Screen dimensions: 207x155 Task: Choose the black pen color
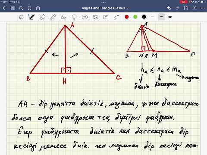click(x=144, y=17)
